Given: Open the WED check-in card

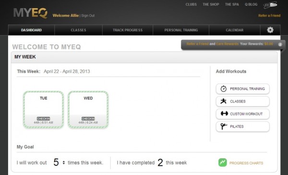Looking at the screenshot, I should point(88,110).
